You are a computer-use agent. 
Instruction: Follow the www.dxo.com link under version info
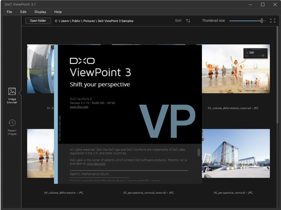(x=79, y=107)
